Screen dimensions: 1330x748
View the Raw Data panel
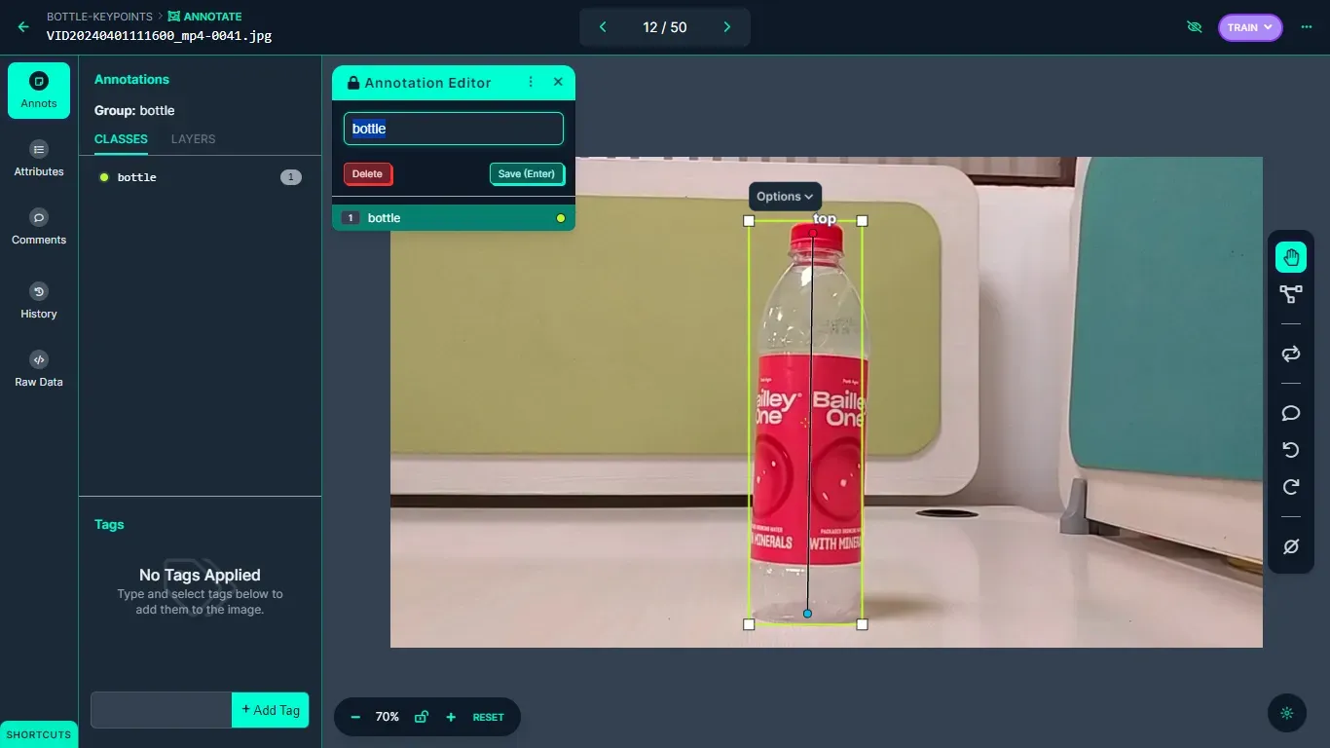coord(38,367)
